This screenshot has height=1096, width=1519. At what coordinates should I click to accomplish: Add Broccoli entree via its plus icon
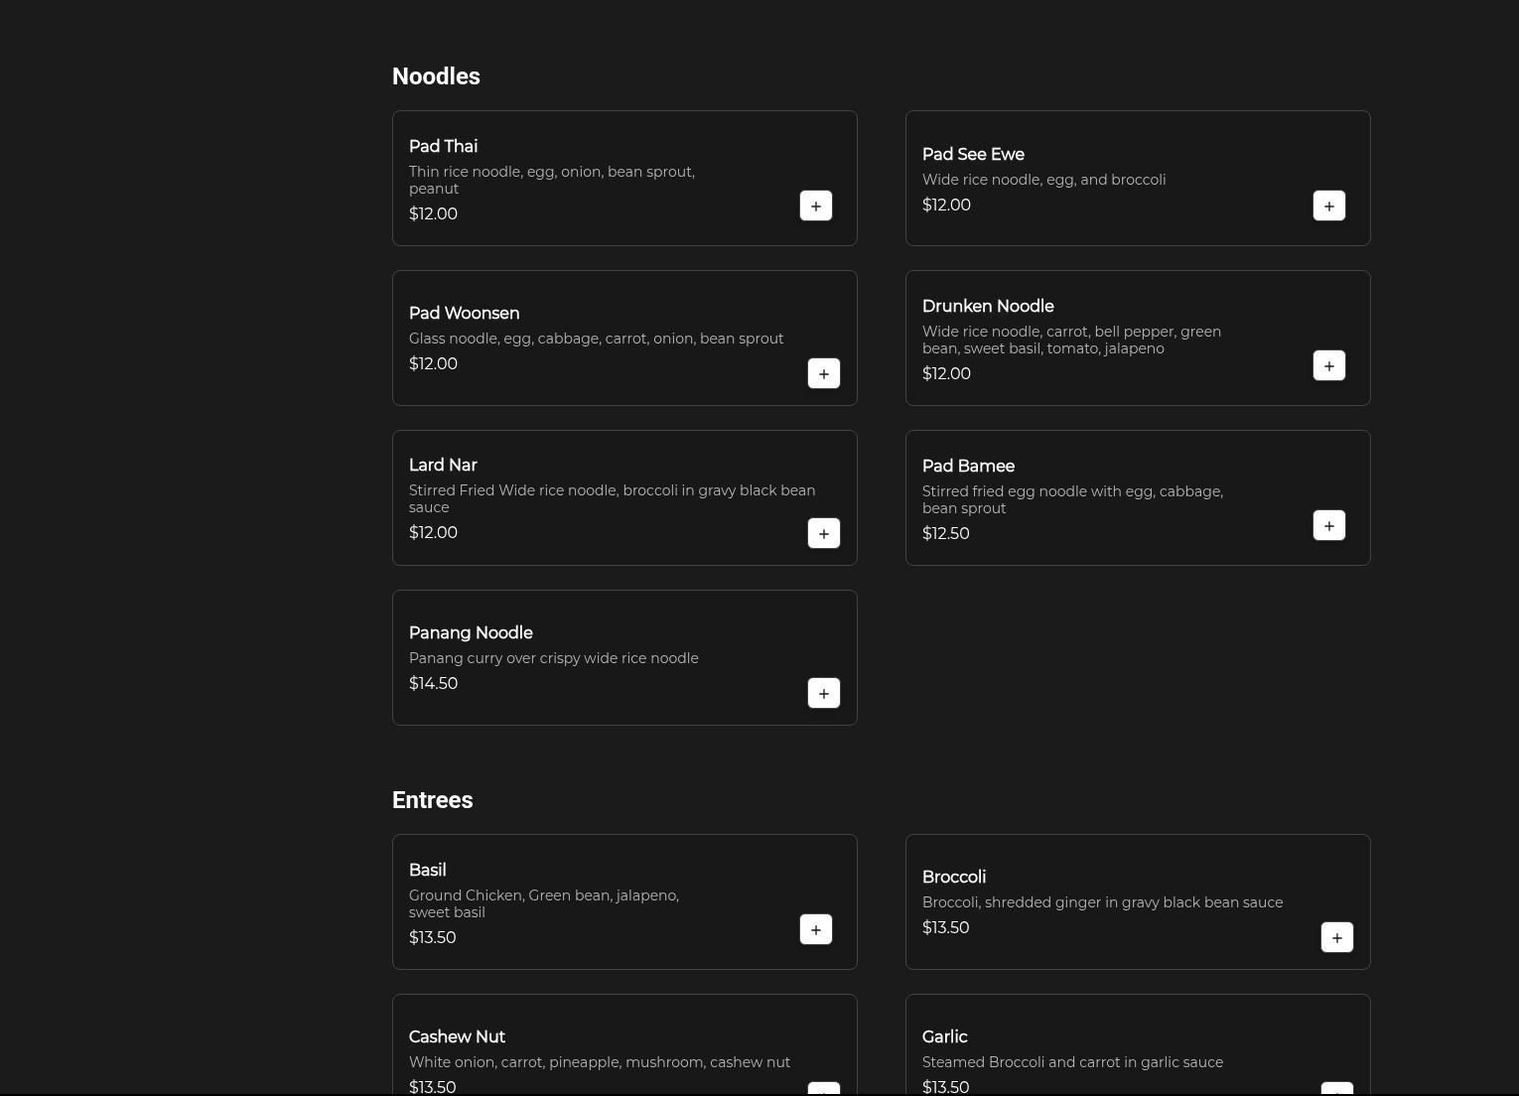pyautogui.click(x=1337, y=937)
